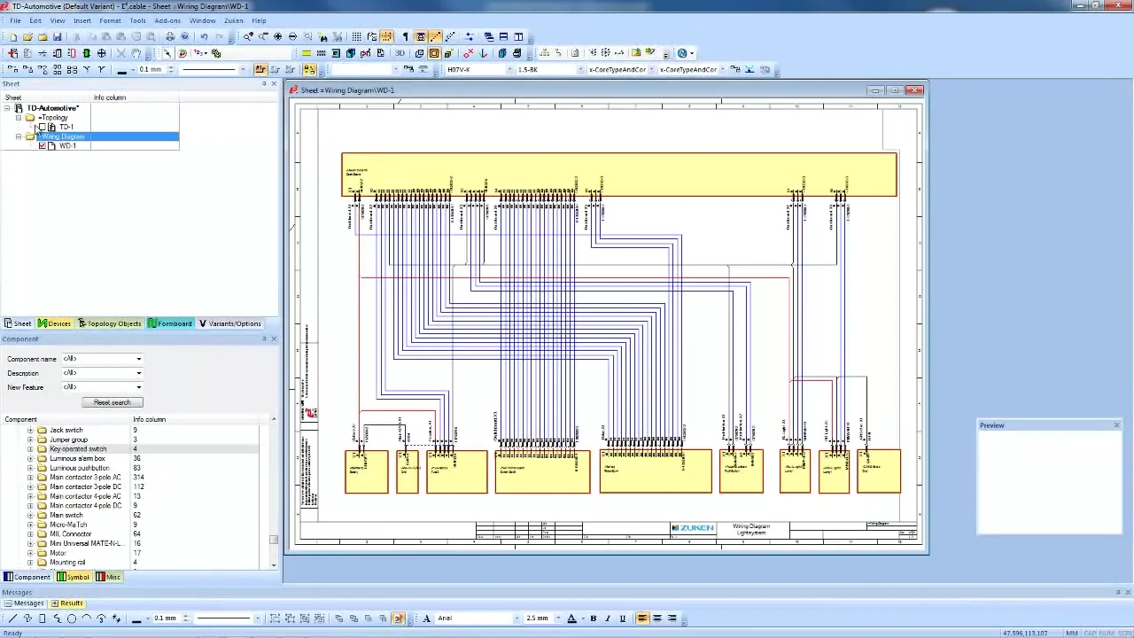Expand the Motor component folder

(30, 553)
